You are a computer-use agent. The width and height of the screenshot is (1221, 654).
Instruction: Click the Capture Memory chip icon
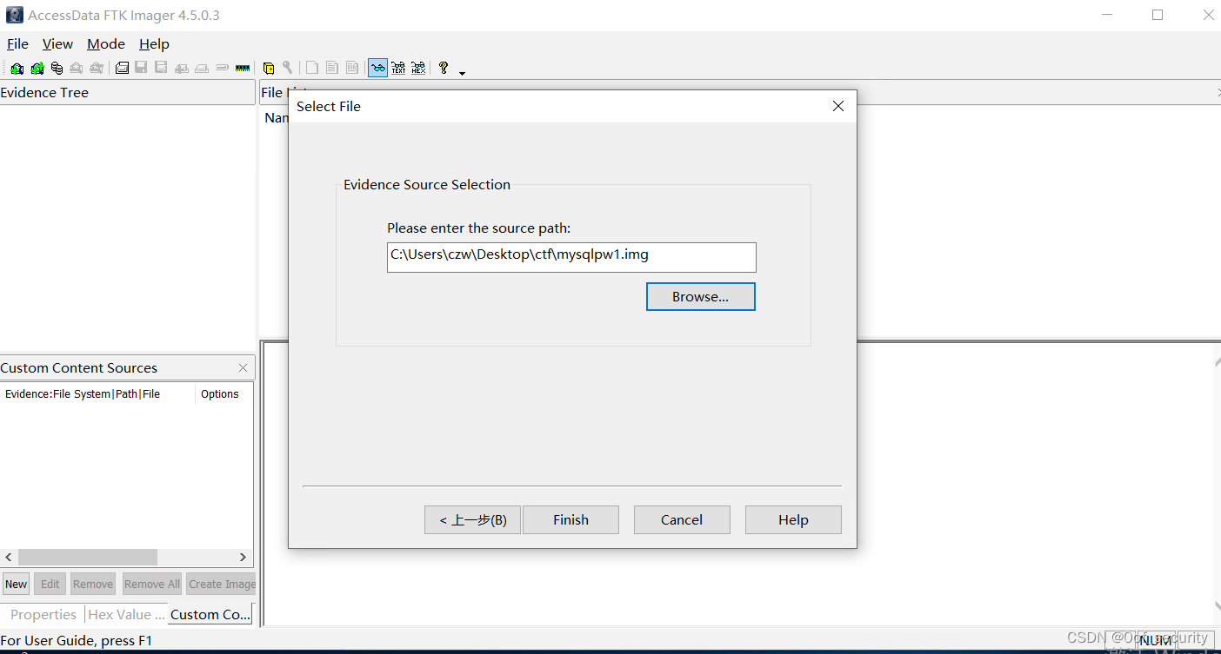click(x=243, y=68)
